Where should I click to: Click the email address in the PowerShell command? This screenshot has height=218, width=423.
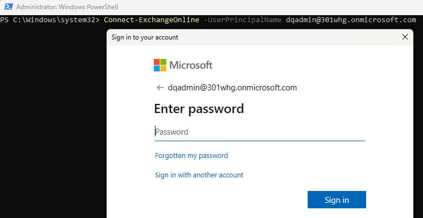click(351, 20)
